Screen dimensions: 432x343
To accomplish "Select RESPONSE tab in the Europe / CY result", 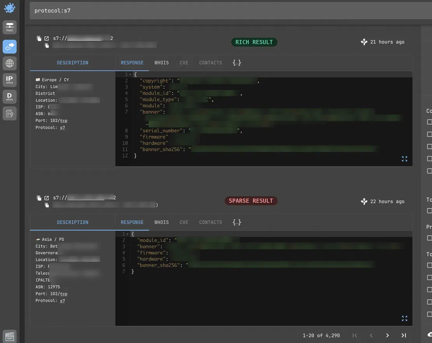I will (132, 63).
